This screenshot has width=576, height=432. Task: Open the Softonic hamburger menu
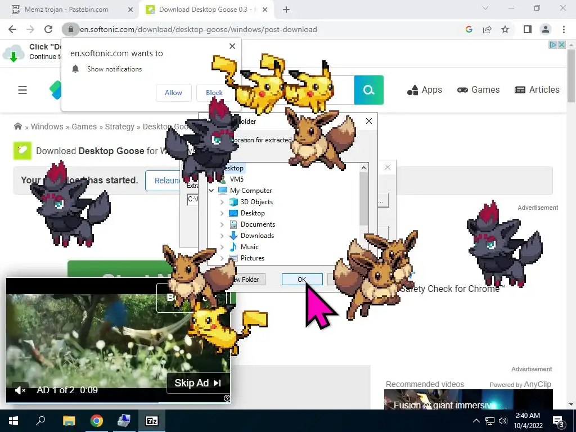22,90
